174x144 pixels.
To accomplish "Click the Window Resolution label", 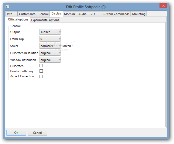I will pyautogui.click(x=23, y=60).
